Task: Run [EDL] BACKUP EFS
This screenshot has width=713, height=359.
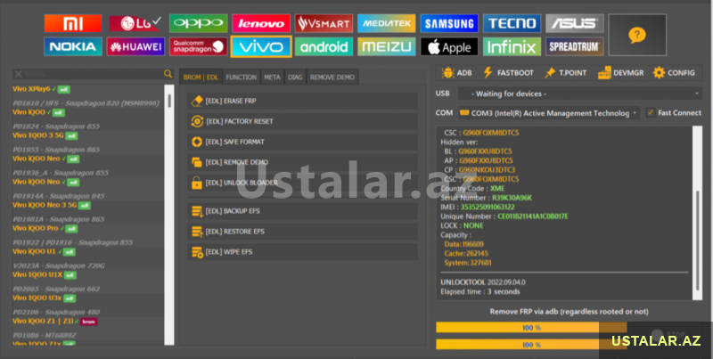Action: pyautogui.click(x=302, y=211)
